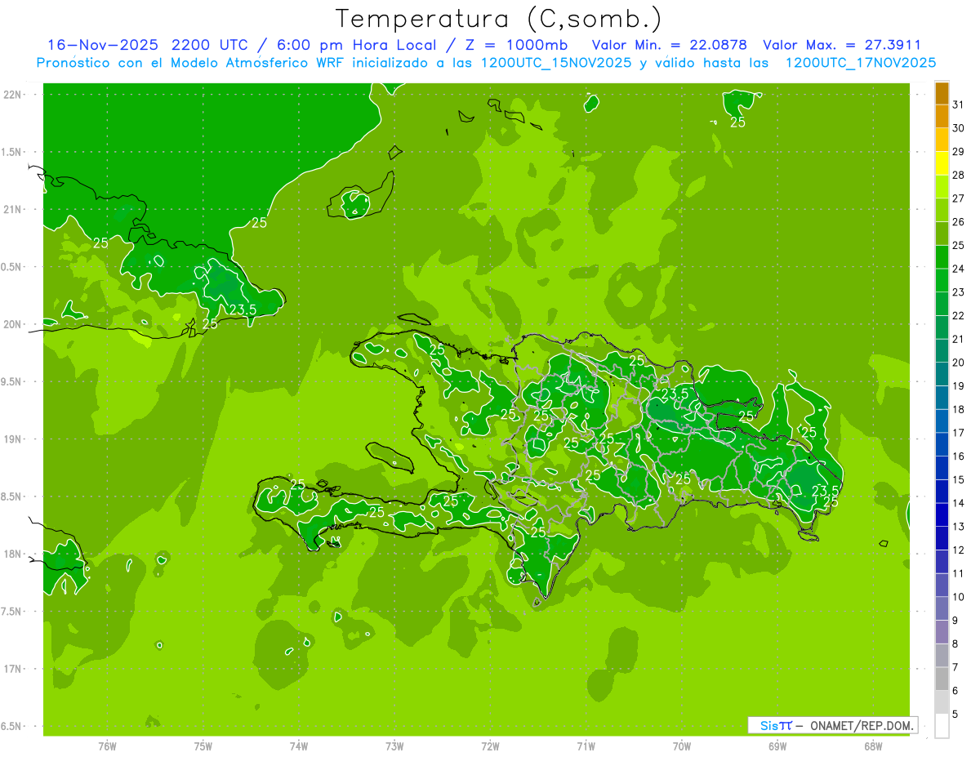
Task: Click the '19N' latitude axis label
Action: (12, 439)
